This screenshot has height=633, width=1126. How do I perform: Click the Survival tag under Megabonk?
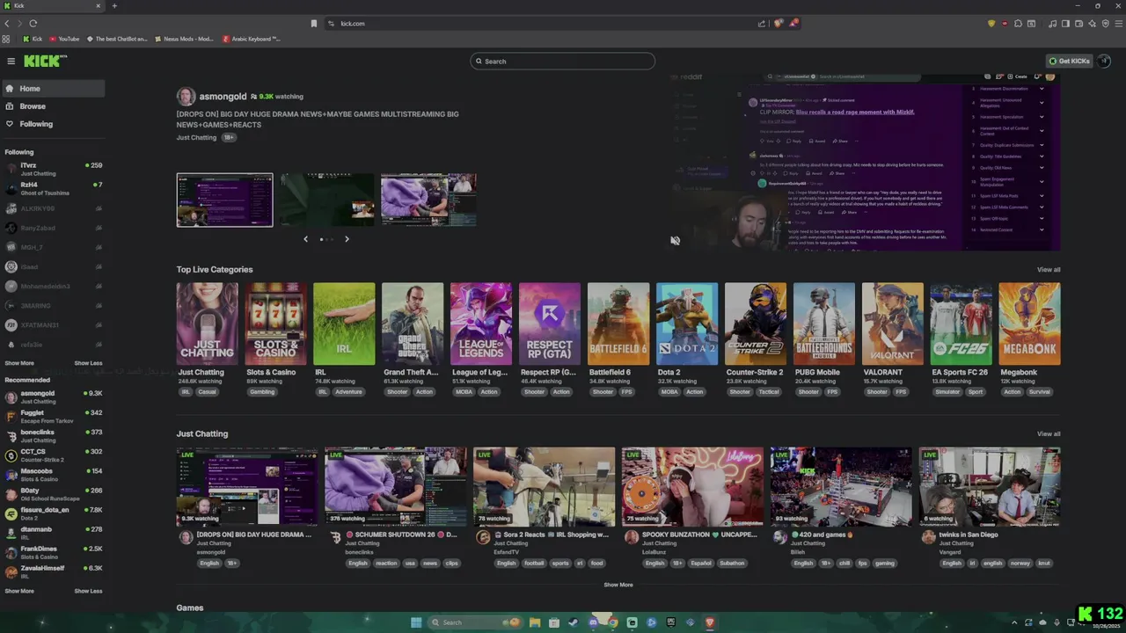1040,392
